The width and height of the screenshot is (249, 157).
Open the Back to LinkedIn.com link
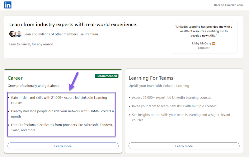[x=228, y=5]
